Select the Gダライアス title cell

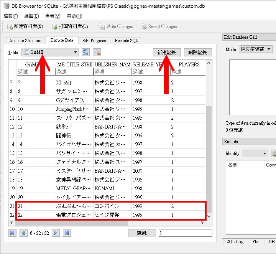click(74, 100)
